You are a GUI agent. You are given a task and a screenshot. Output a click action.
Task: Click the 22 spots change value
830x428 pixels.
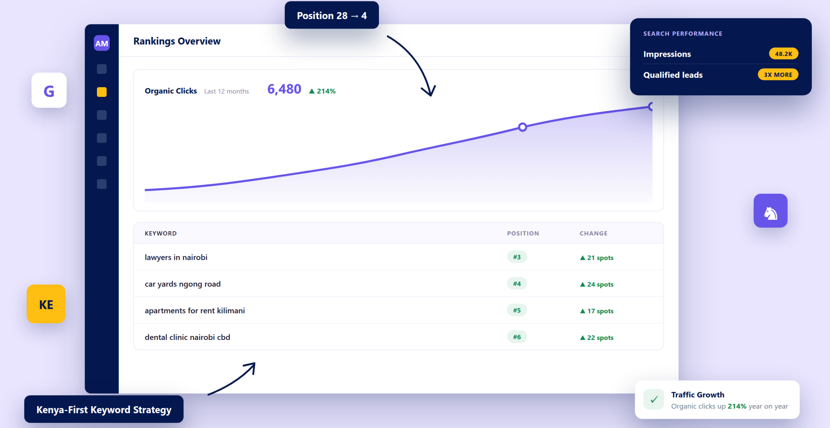click(597, 337)
